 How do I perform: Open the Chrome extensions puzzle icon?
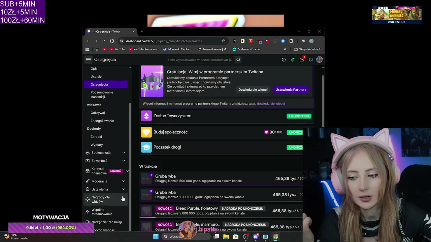pyautogui.click(x=291, y=41)
